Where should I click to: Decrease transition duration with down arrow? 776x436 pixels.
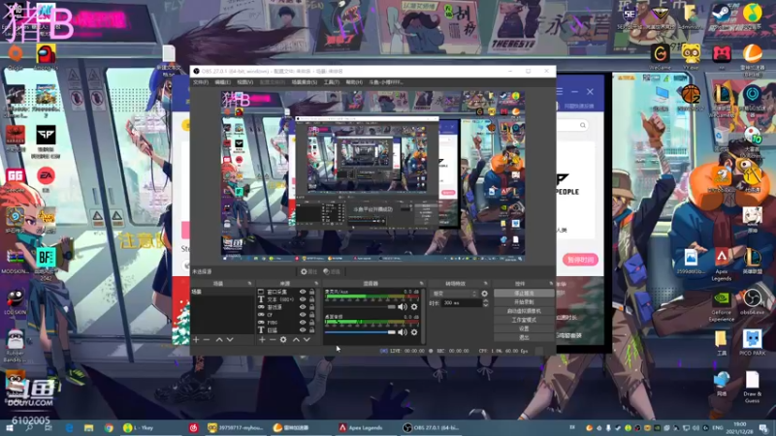pos(486,305)
